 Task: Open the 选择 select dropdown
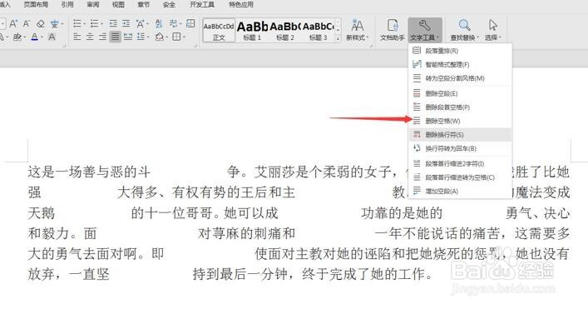pyautogui.click(x=493, y=30)
